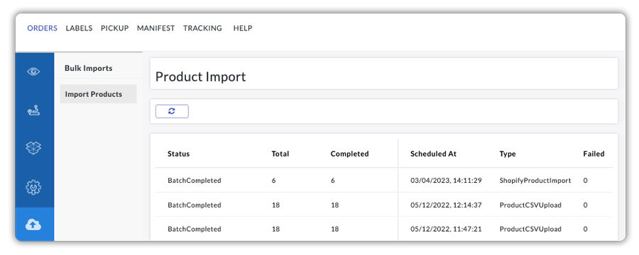Go to the ORDERS menu
This screenshot has width=639, height=255.
(43, 28)
